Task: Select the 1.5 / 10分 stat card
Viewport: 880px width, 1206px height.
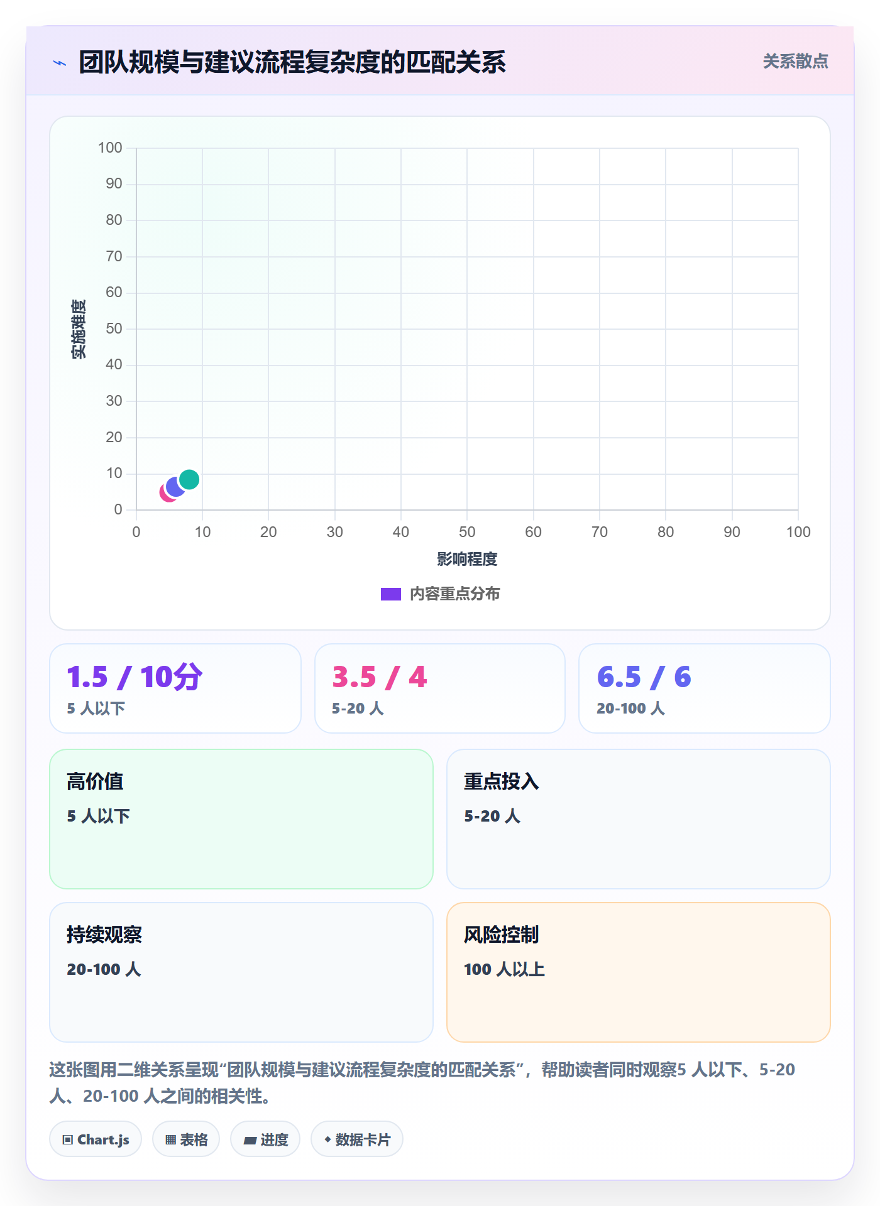Action: click(175, 688)
